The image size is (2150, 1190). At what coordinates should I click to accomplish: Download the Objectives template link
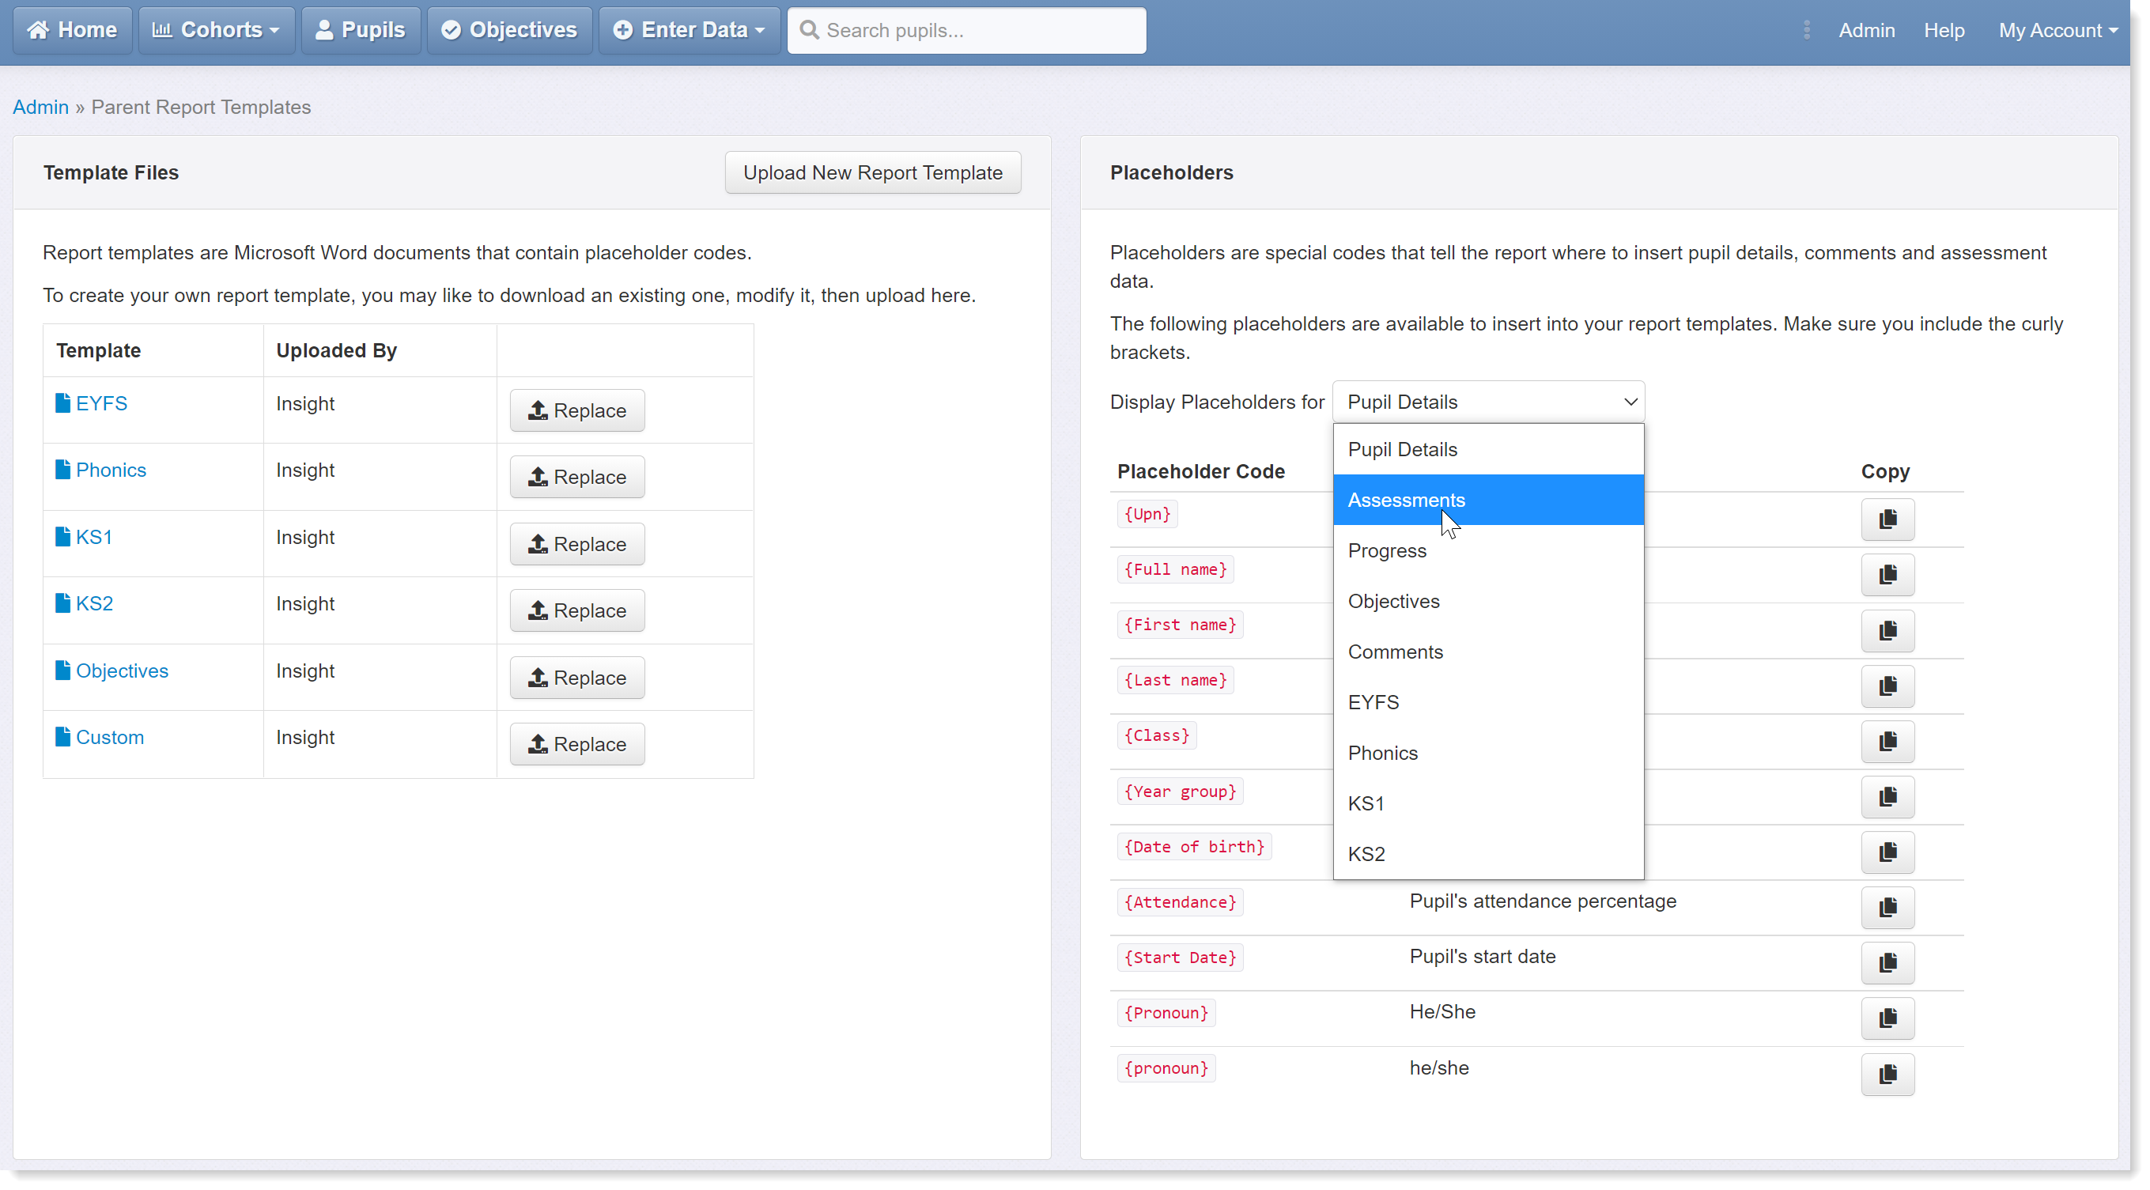pos(122,671)
